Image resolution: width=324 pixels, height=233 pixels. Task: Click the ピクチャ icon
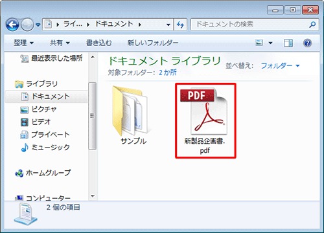(24, 110)
